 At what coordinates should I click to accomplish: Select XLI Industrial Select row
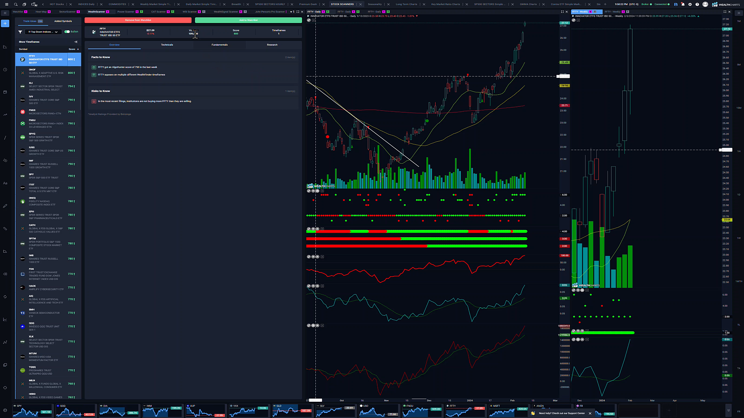(x=48, y=86)
